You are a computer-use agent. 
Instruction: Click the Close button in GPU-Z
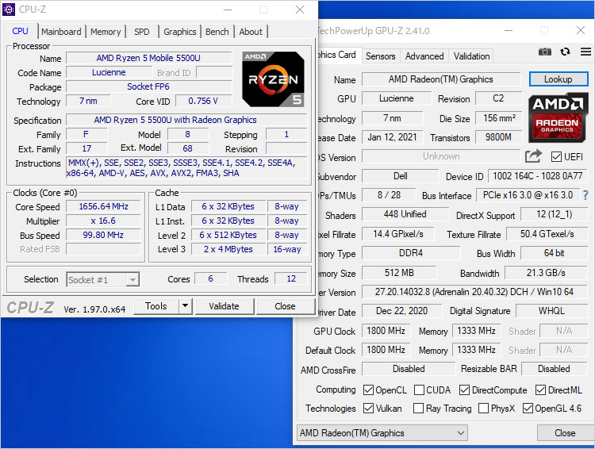point(565,432)
